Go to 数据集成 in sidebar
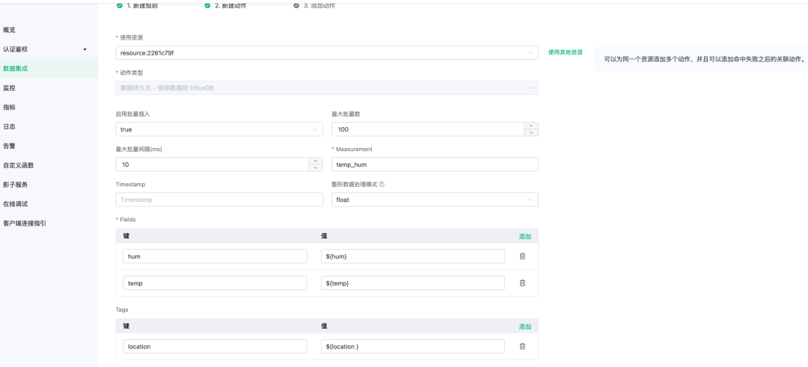 pyautogui.click(x=16, y=69)
